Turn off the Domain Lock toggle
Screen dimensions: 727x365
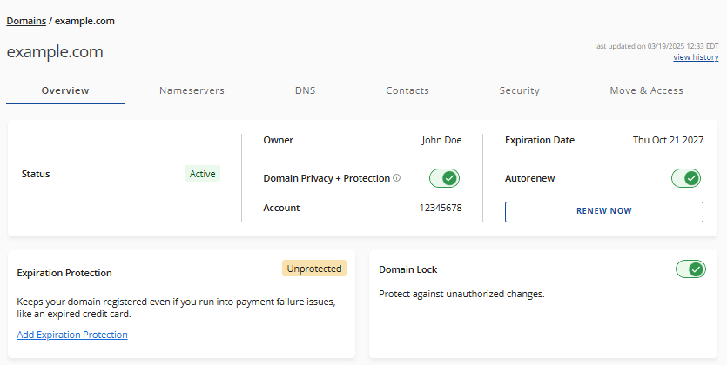tap(690, 269)
